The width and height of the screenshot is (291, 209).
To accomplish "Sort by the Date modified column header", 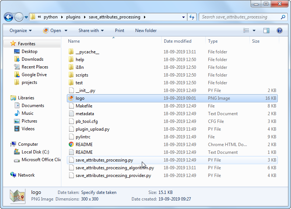I will [177, 41].
